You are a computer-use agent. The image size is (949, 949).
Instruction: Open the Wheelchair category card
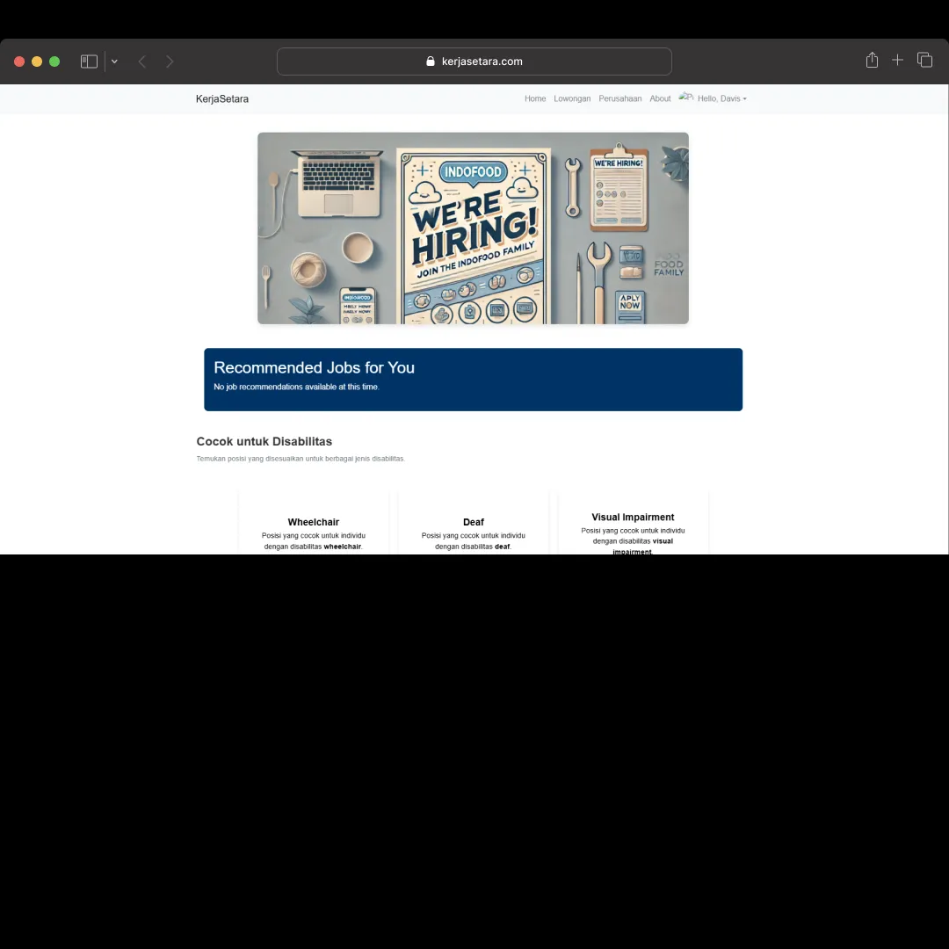[314, 524]
